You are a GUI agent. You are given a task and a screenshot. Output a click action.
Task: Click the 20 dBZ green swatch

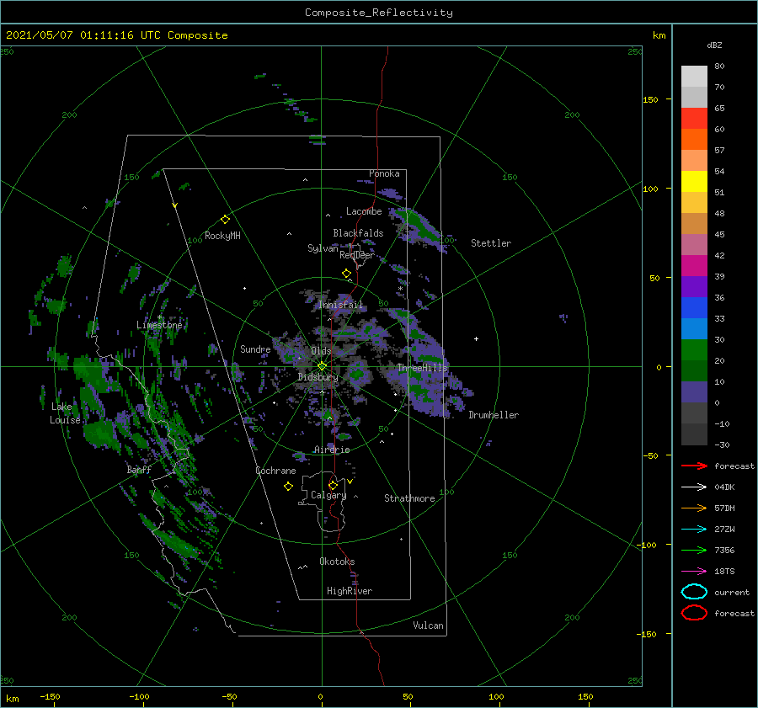pyautogui.click(x=694, y=349)
